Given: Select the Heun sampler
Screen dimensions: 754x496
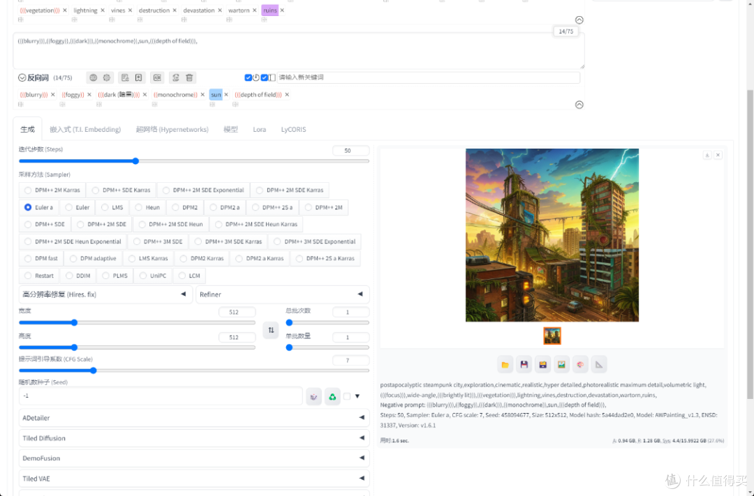Looking at the screenshot, I should (x=147, y=208).
